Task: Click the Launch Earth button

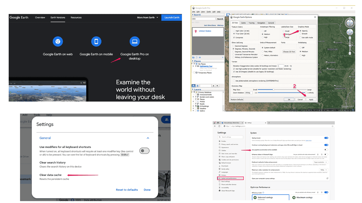Action: point(172,17)
